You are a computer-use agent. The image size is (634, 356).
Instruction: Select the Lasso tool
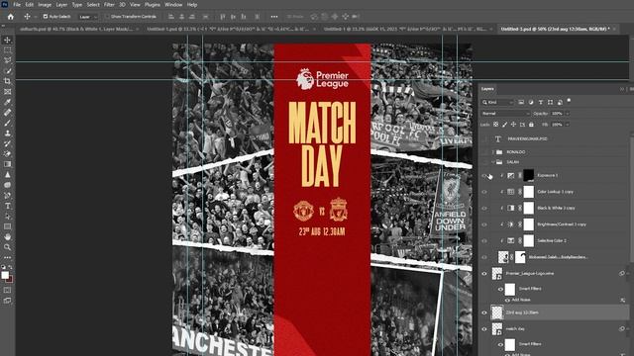7,60
